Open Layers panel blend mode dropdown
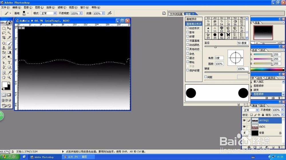 (257, 110)
